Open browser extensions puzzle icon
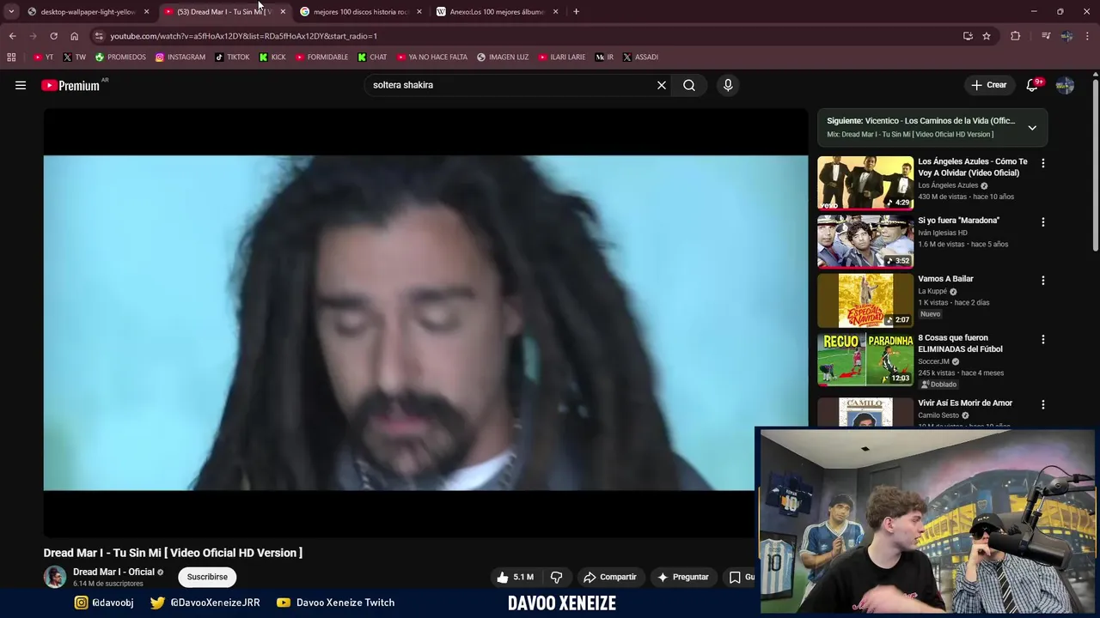Screen dimensions: 1100x618 pyautogui.click(x=1015, y=36)
